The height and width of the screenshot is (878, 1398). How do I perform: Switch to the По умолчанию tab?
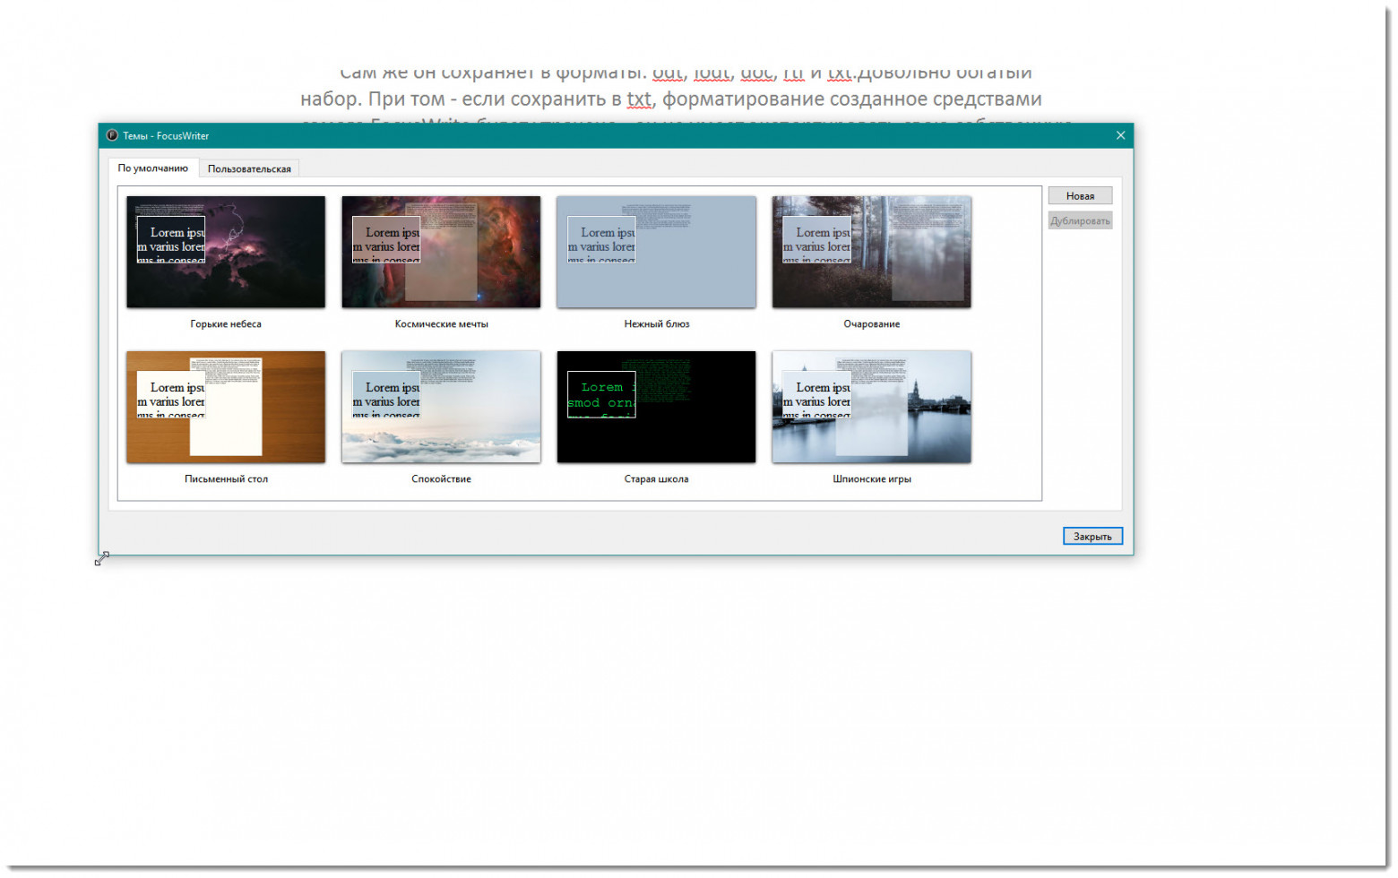[153, 168]
